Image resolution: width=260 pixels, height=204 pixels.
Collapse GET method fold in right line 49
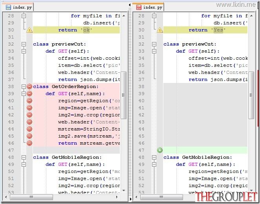point(154,164)
